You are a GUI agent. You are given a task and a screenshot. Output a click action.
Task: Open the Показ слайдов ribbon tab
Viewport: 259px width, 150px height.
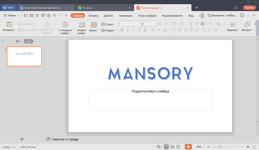tap(147, 15)
